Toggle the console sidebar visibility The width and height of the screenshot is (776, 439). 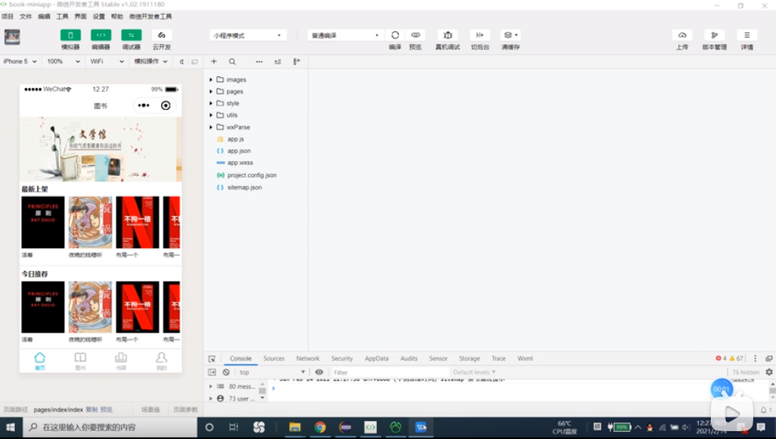point(212,372)
